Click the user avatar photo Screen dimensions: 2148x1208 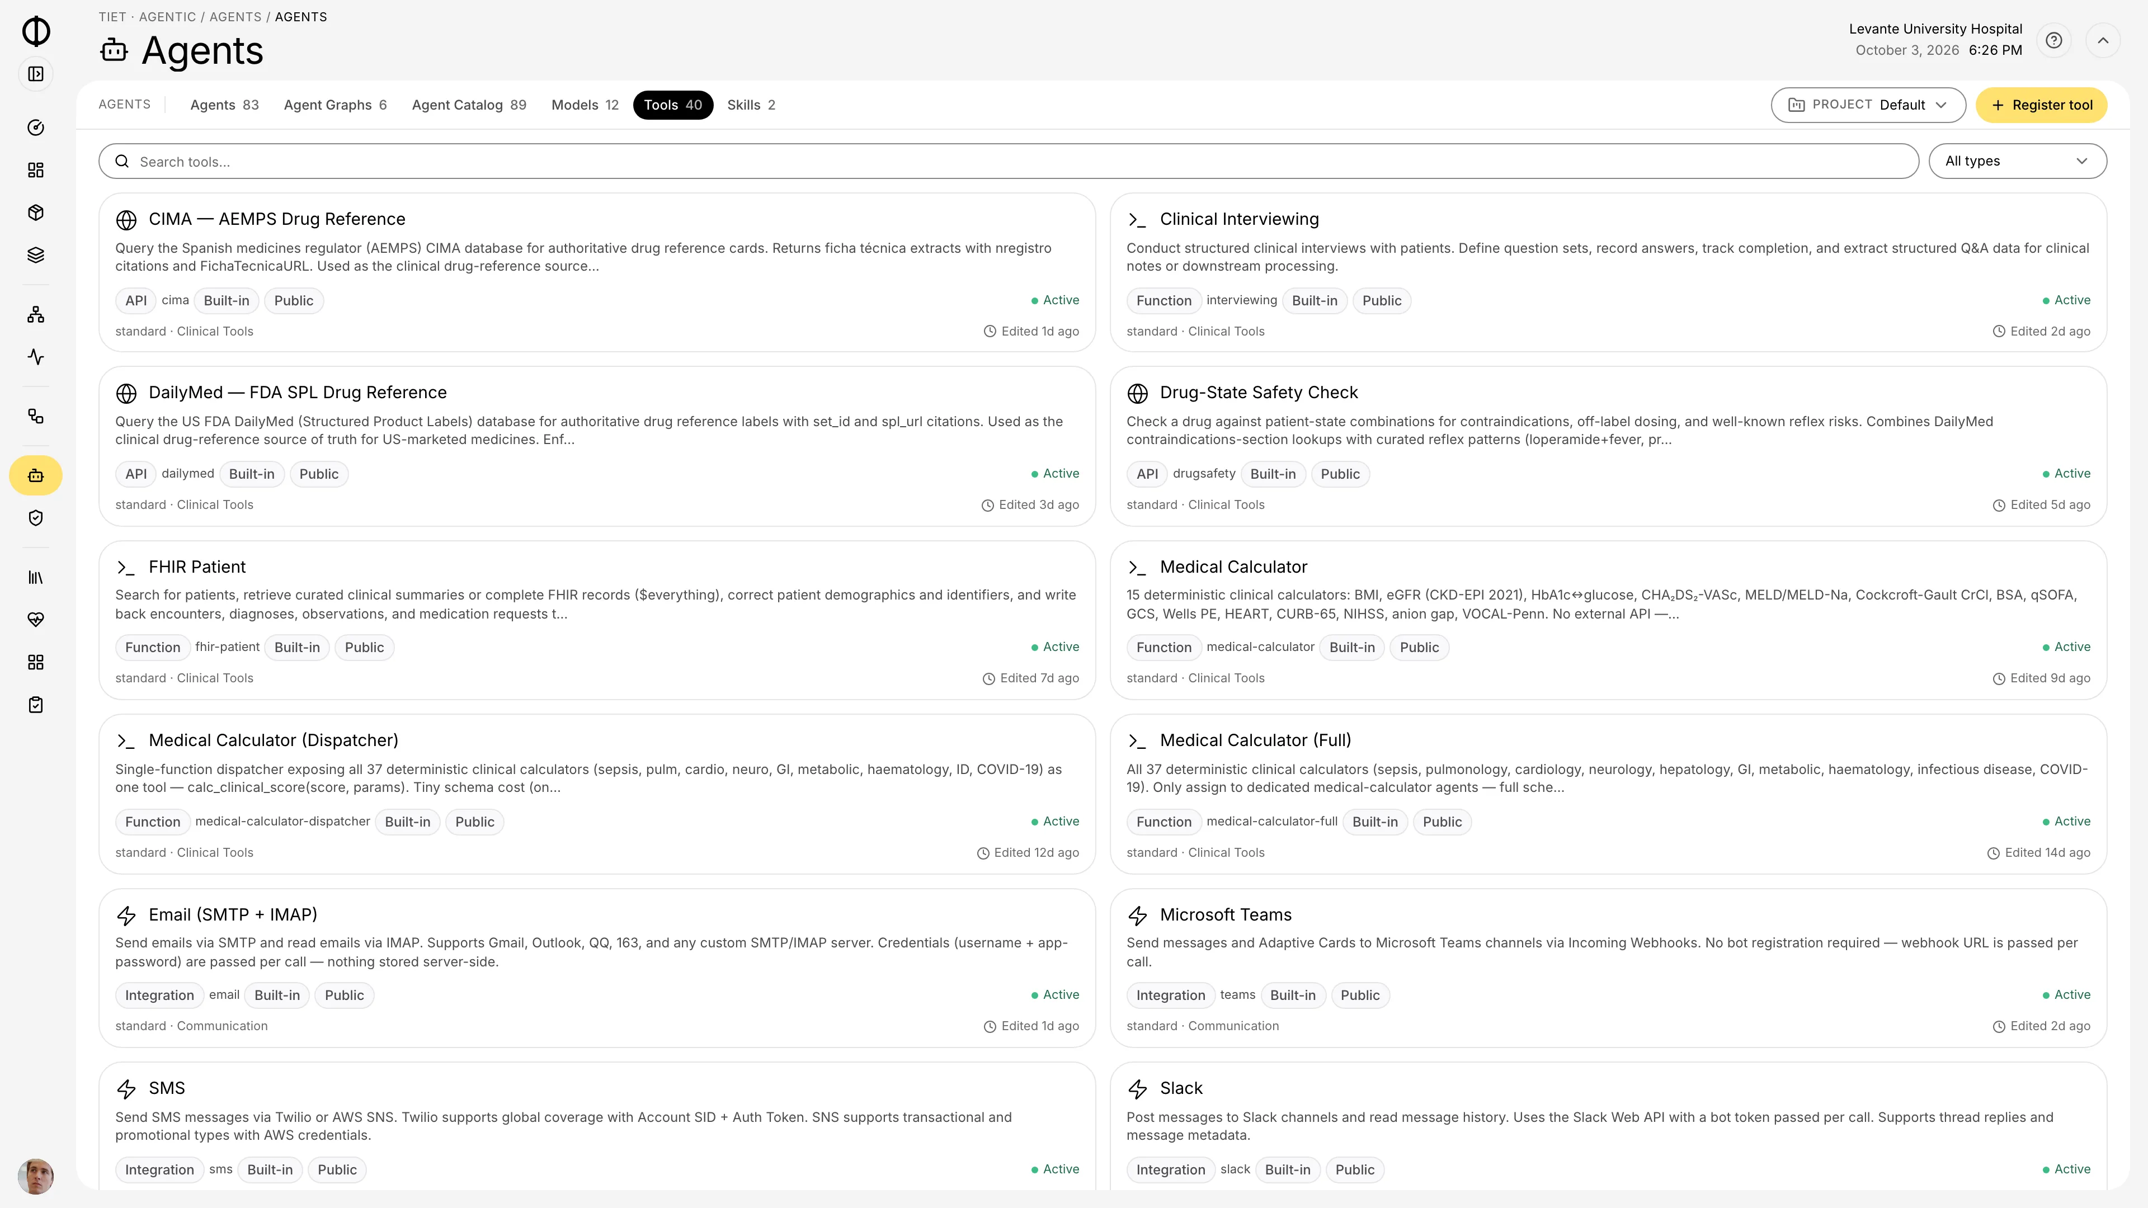[36, 1176]
